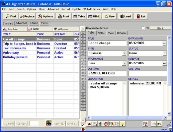This screenshot has height=132, width=173.
Task: Click the CUSTOM1 field with SAMPLE RECORD
Action: point(107,73)
